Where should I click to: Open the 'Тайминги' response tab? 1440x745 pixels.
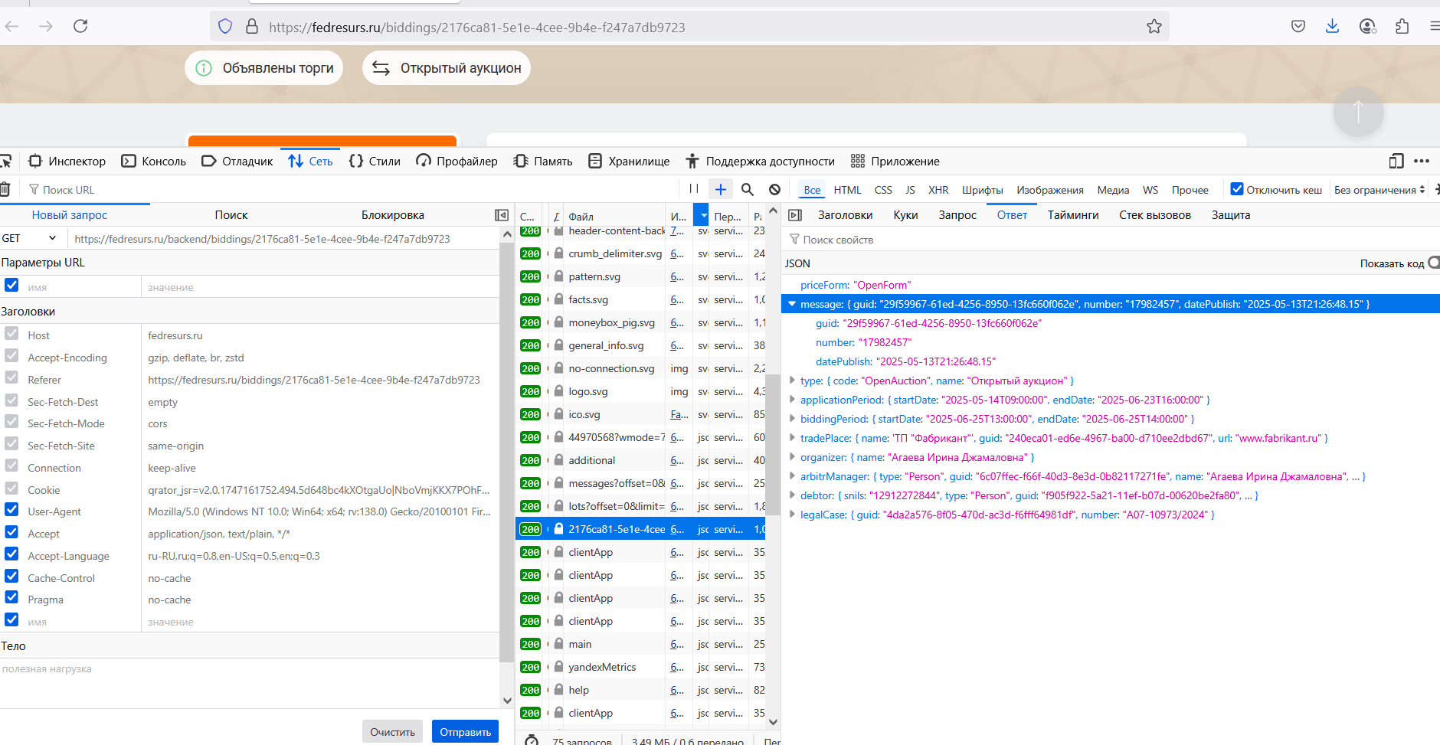click(1073, 215)
